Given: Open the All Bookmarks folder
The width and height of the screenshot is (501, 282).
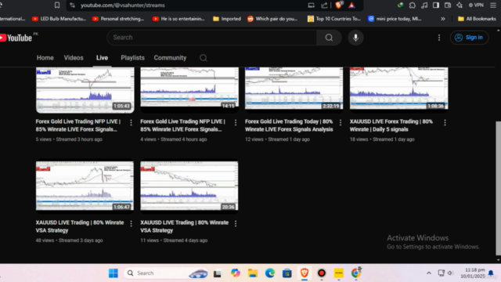Looking at the screenshot, I should click(x=477, y=19).
